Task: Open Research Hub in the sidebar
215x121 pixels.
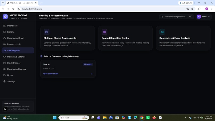Action: click(x=18, y=44)
